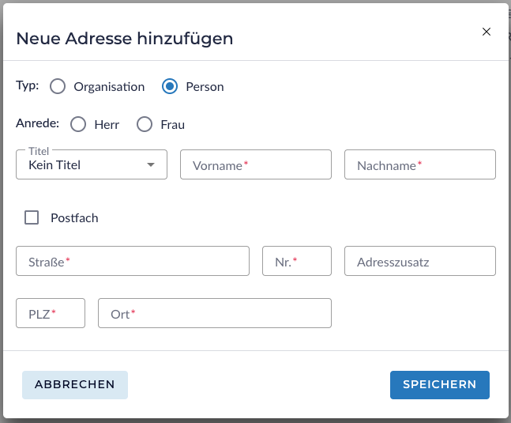
Task: Close the dialog with the X icon
Action: pos(487,32)
